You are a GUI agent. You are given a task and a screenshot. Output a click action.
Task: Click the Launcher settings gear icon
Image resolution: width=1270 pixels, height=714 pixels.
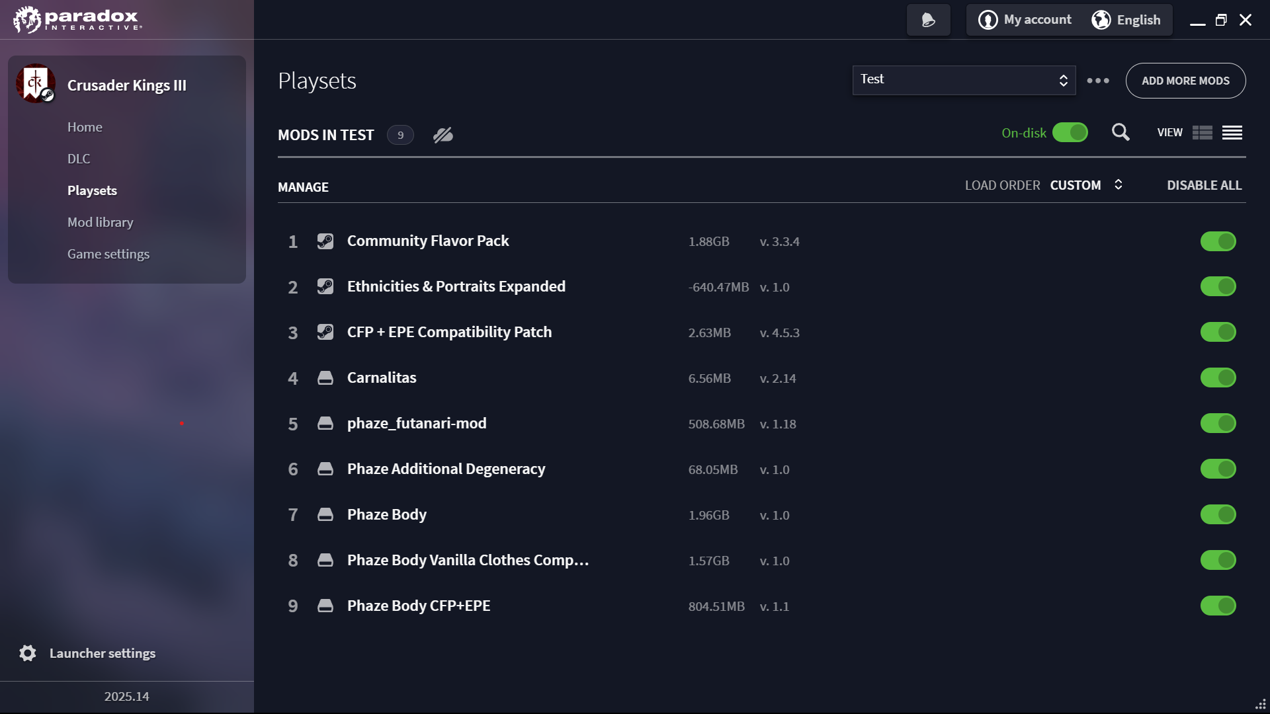click(x=28, y=653)
